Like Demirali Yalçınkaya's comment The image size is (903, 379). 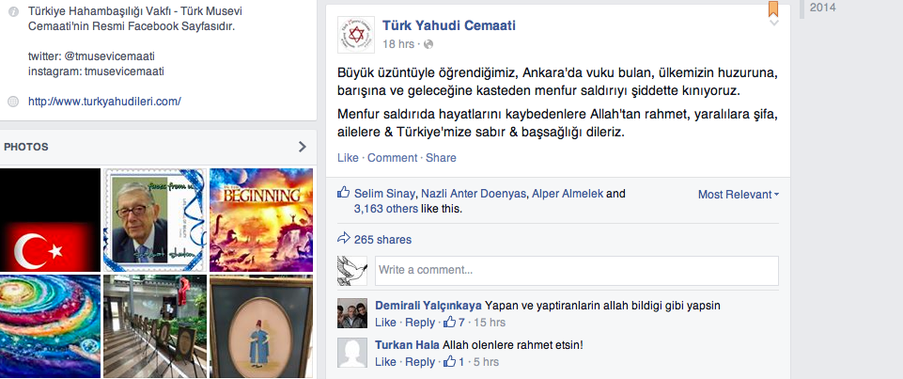pyautogui.click(x=385, y=322)
